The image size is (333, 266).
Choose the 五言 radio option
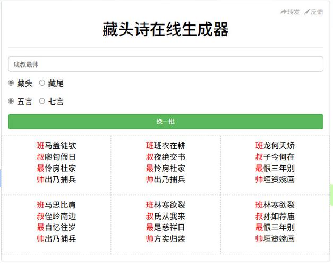pos(11,101)
